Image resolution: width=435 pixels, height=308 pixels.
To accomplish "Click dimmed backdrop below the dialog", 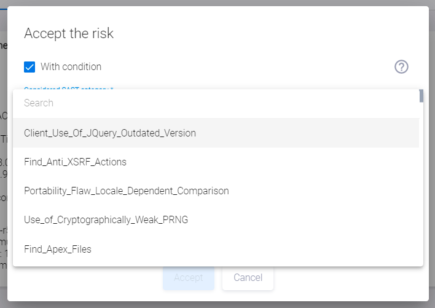I will click(x=215, y=304).
